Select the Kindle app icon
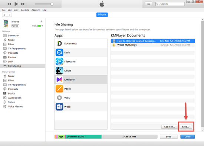 click(59, 71)
